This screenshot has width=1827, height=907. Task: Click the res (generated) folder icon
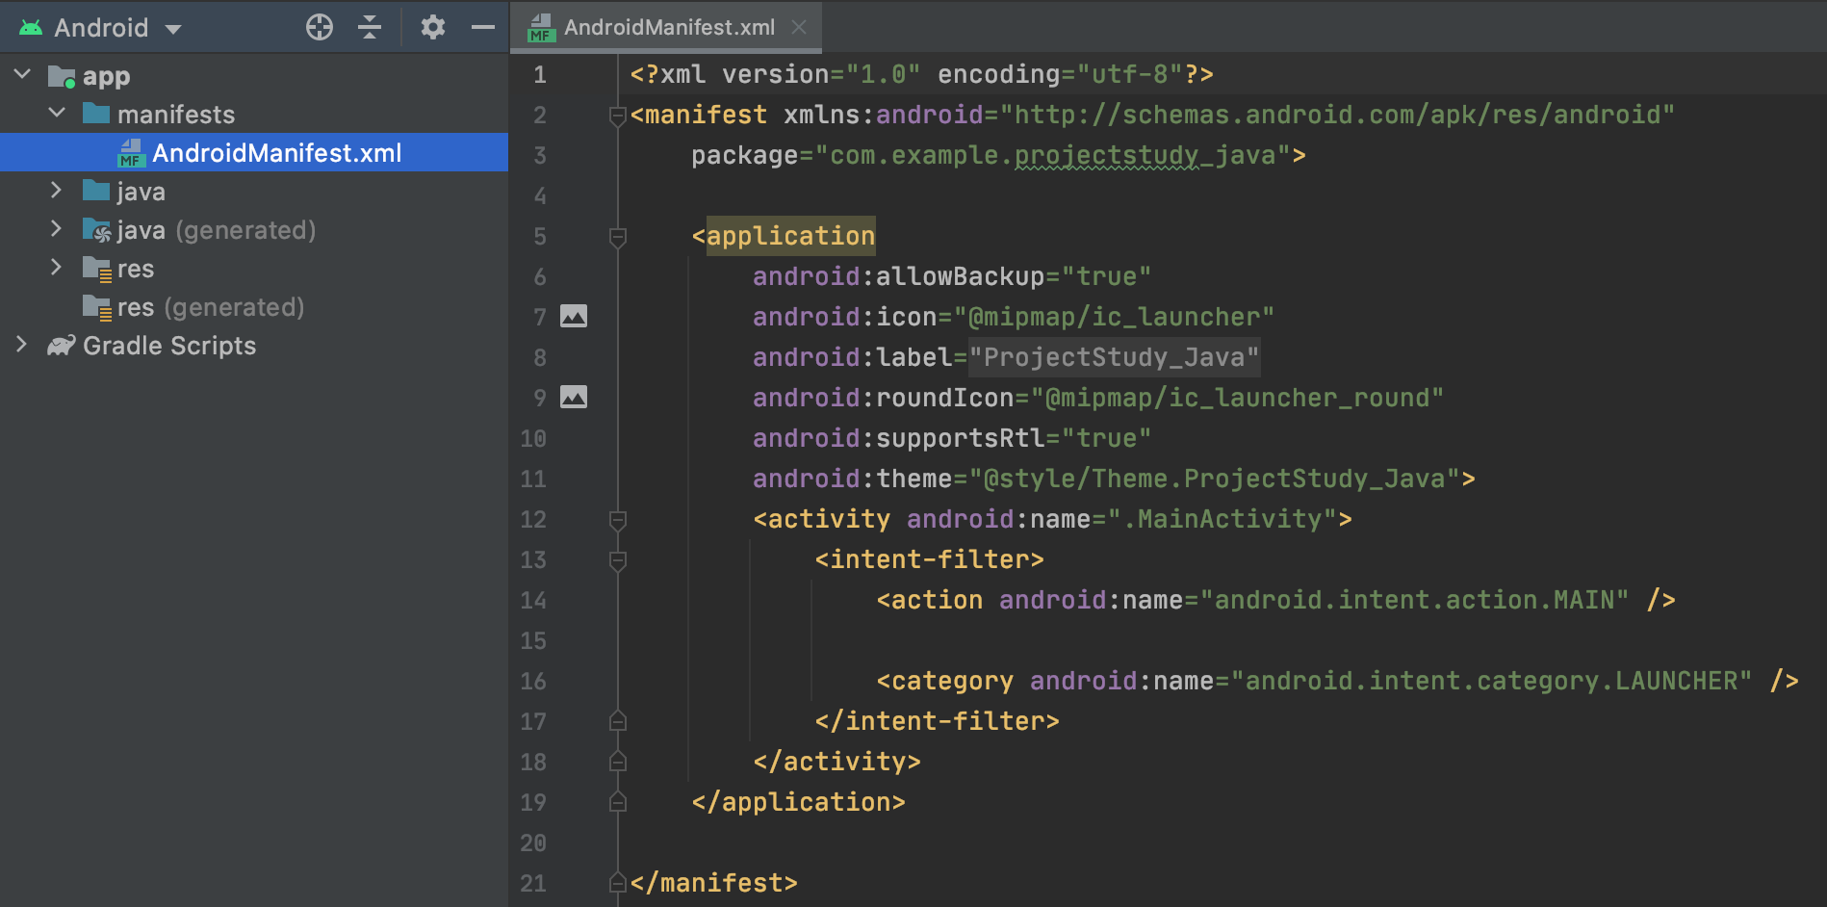tap(97, 307)
